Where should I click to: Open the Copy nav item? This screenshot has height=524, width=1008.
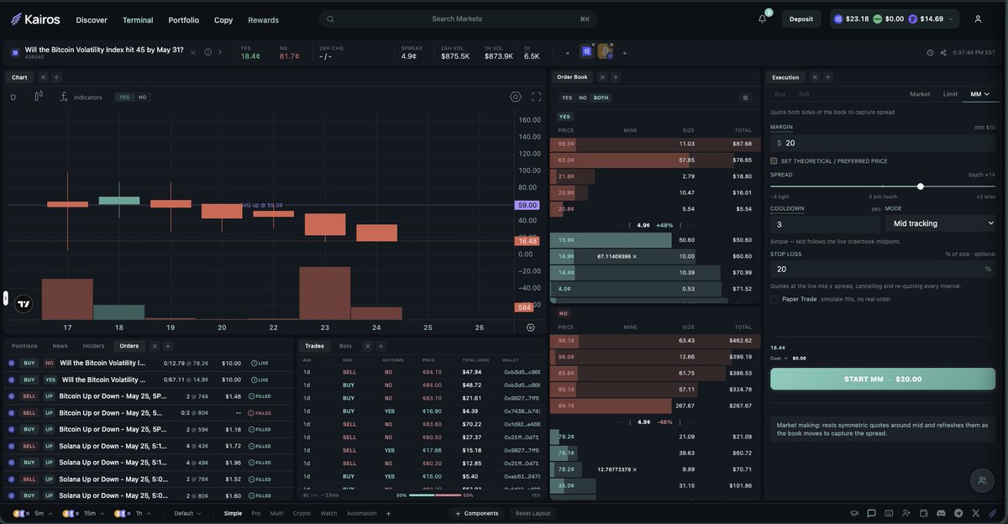point(223,19)
